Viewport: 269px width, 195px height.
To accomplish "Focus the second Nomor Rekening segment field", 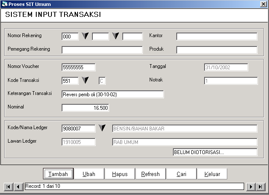I will pyautogui.click(x=100, y=36).
